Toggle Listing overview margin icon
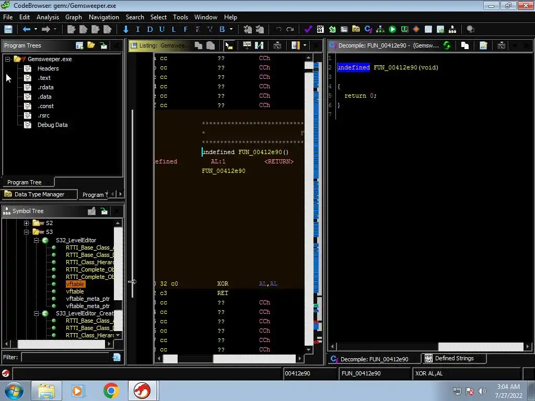Screen dimensions: 535x401 296,45
